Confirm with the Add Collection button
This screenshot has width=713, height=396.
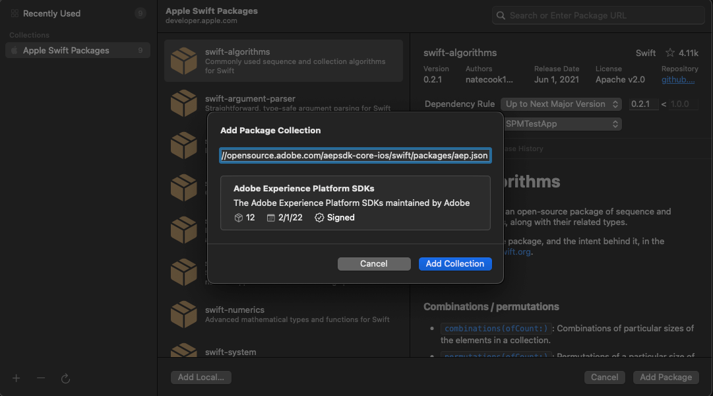(454, 264)
